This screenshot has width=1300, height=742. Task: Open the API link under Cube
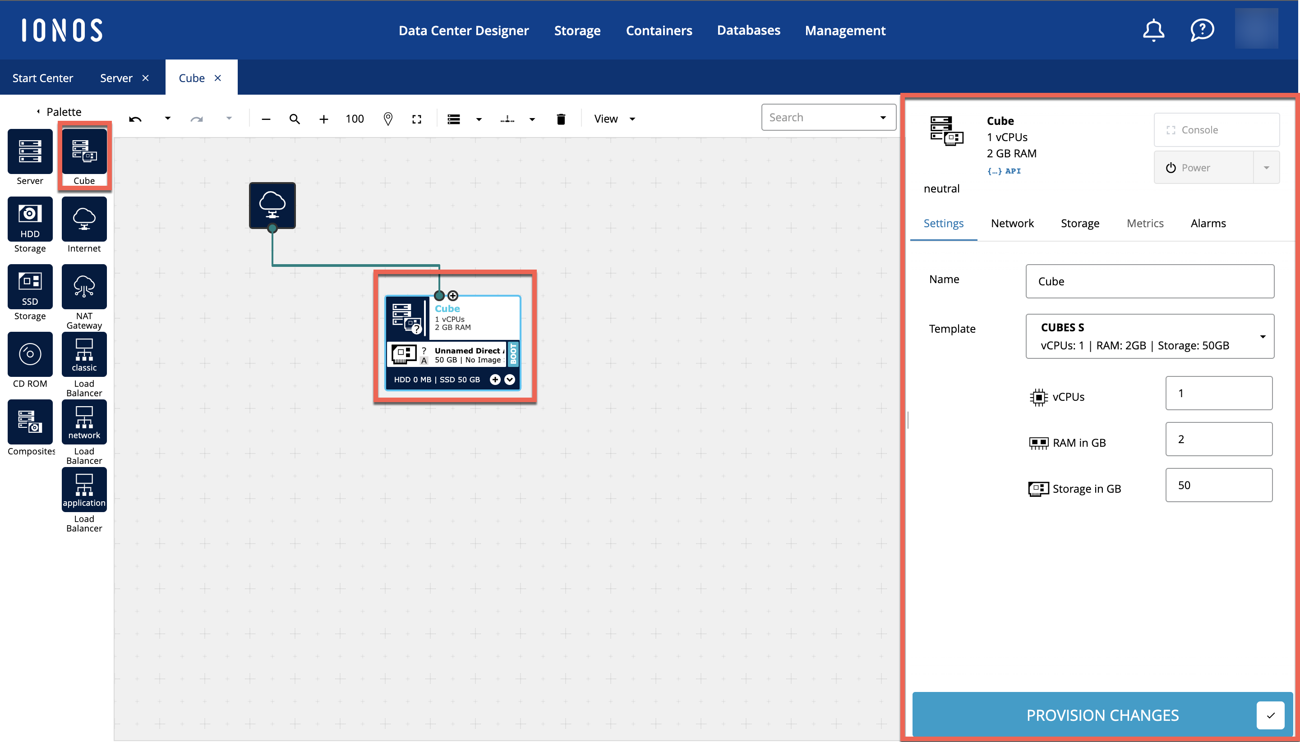(x=1004, y=171)
